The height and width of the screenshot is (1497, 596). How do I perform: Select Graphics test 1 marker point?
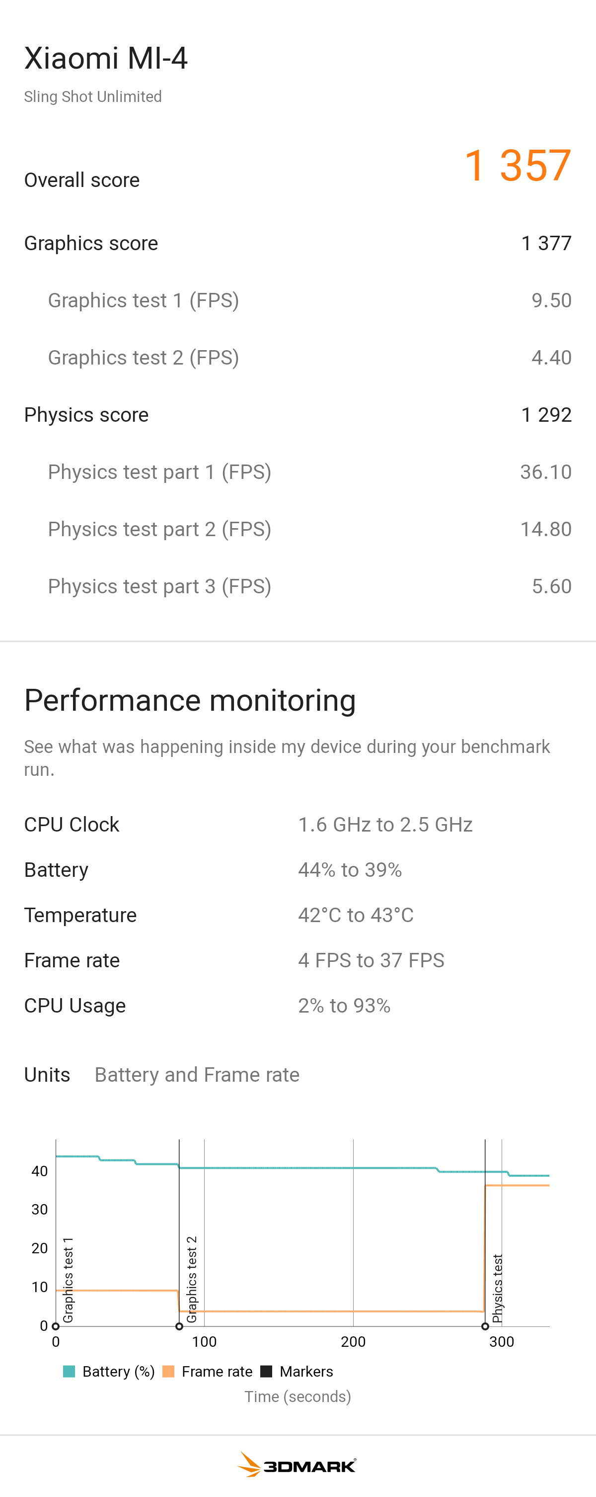pos(56,1326)
